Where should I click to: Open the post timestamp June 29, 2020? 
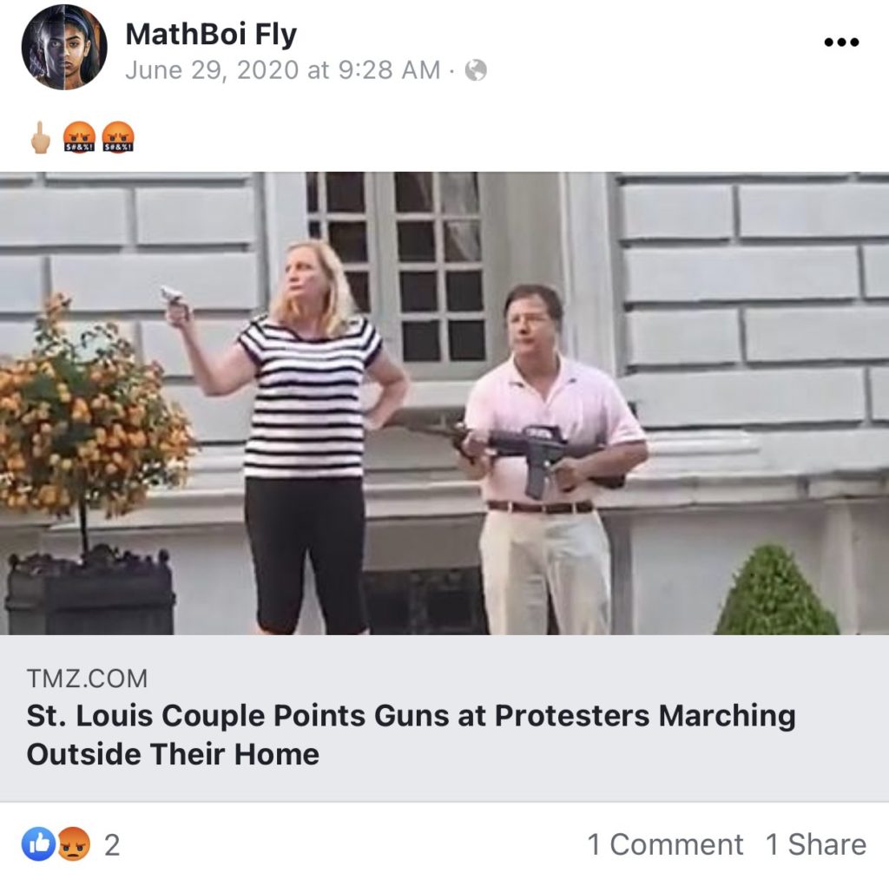click(x=282, y=70)
